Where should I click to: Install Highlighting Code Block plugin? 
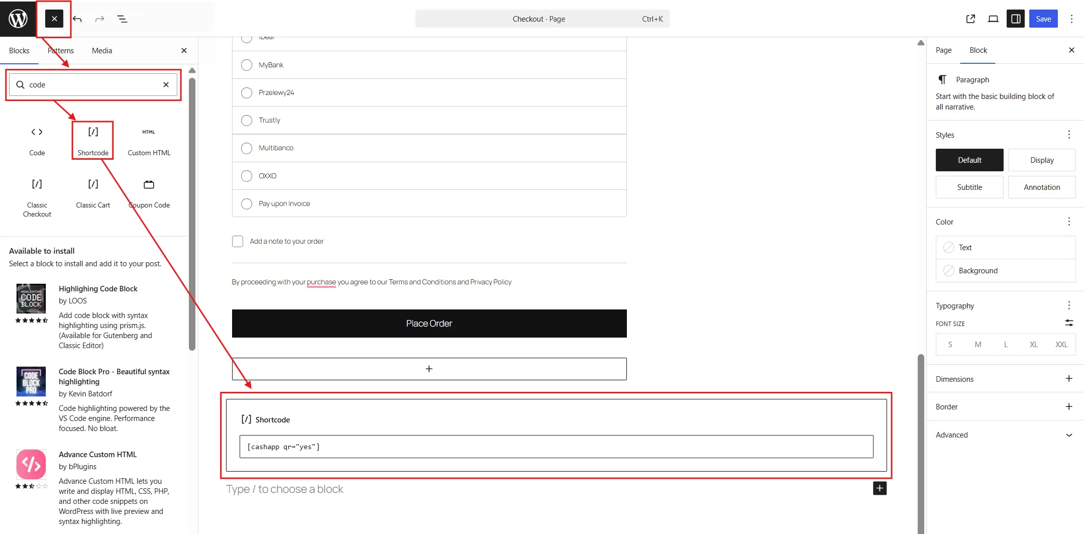93,316
